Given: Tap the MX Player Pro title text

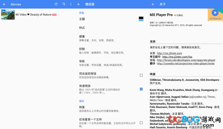Looking at the screenshot, I should tap(161, 15).
